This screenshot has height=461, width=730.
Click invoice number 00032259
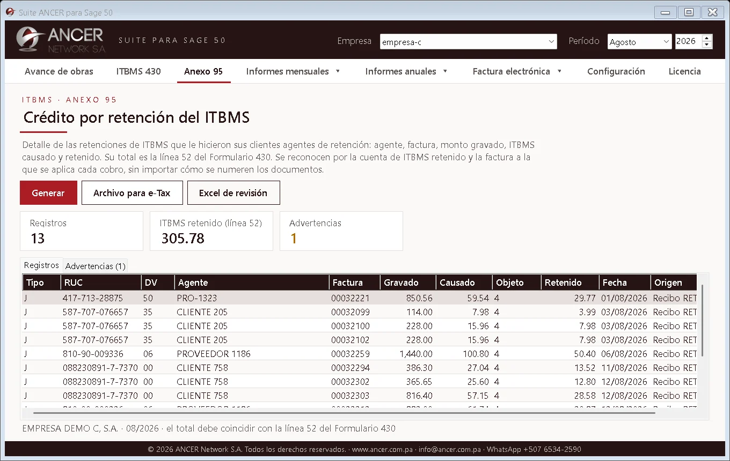[351, 354]
